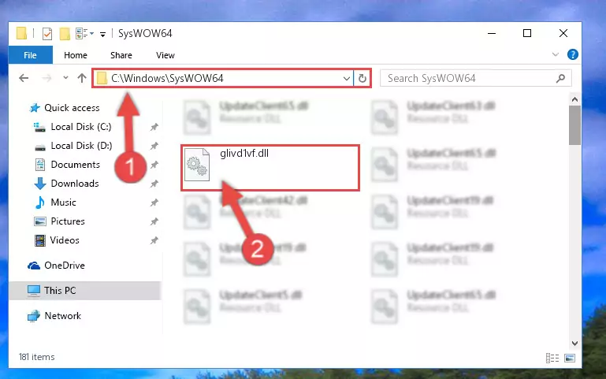
Task: Click the Quick access star icon
Action: 35,108
